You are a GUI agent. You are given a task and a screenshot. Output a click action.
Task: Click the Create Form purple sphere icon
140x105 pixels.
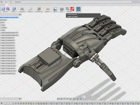8,9
